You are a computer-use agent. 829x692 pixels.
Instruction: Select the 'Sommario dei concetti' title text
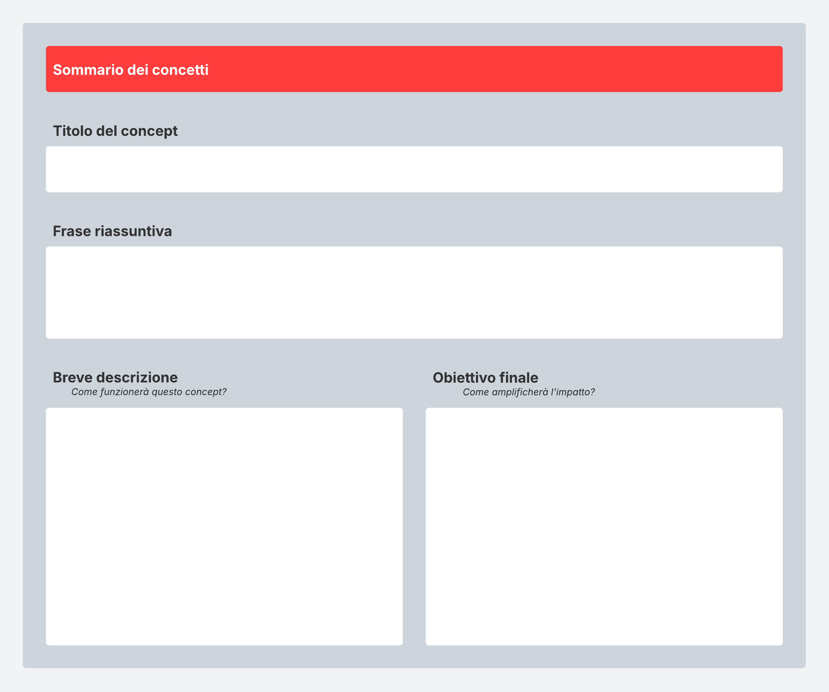(x=130, y=70)
